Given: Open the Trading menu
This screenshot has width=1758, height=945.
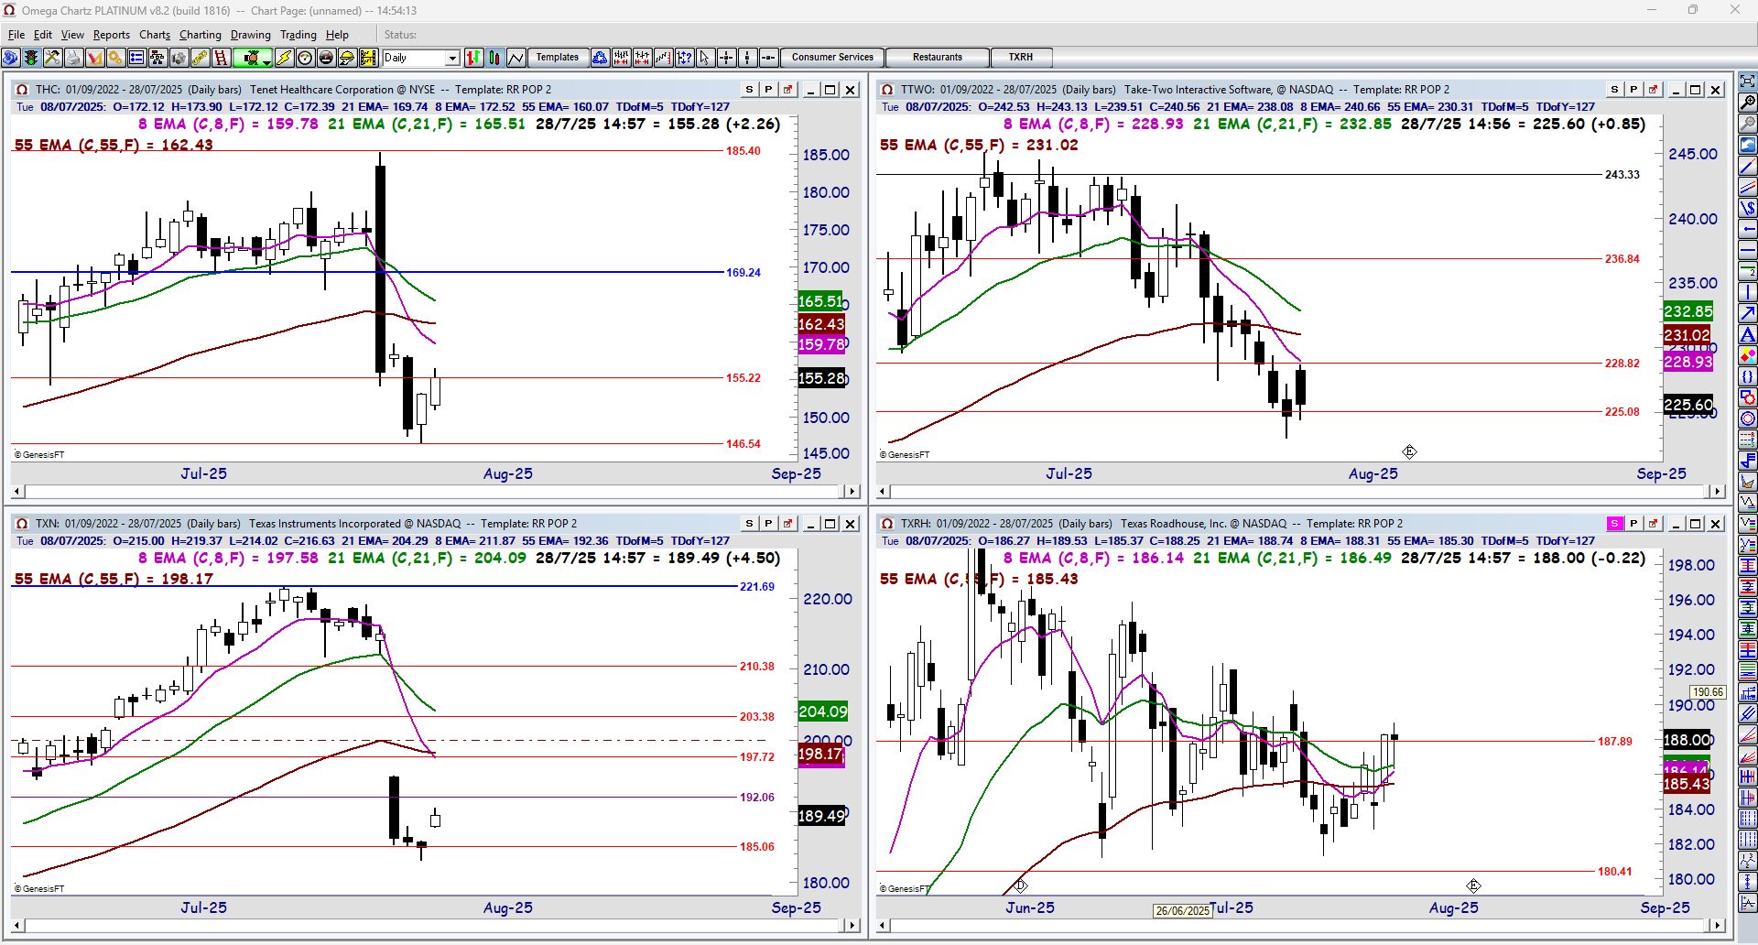Looking at the screenshot, I should 298,35.
